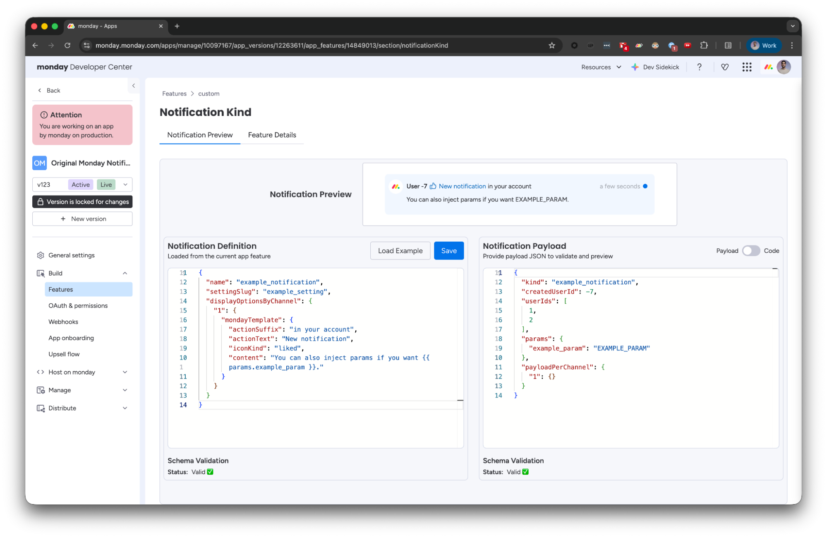Screen dimensions: 827x538
Task: Click the heart feedback icon
Action: [x=725, y=67]
